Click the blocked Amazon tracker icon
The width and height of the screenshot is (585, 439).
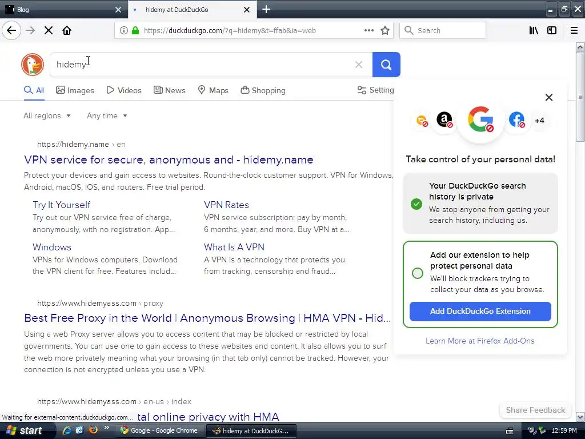[x=444, y=120]
